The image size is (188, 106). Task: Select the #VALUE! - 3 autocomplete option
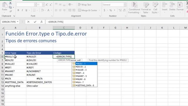[85, 70]
